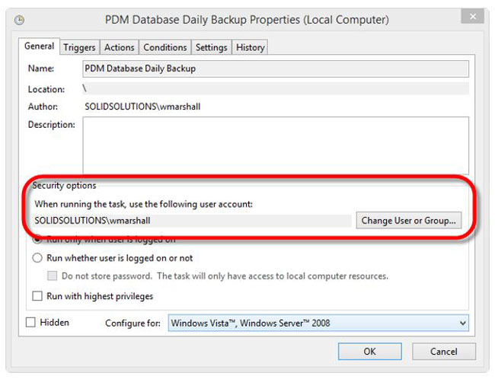
Task: Select Run only when user is logged on
Action: 37,240
